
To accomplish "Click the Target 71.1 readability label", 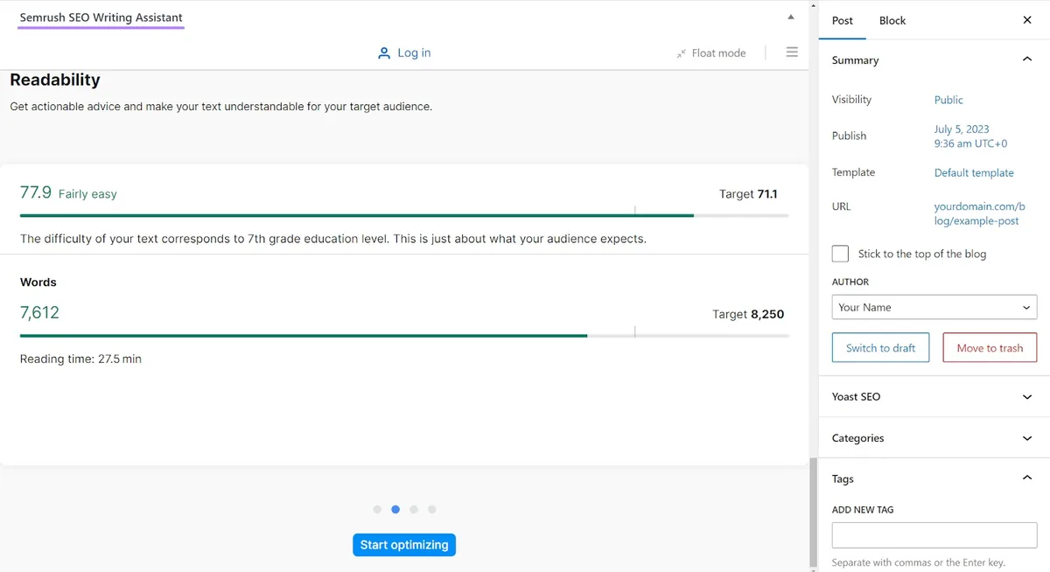I will pyautogui.click(x=748, y=194).
